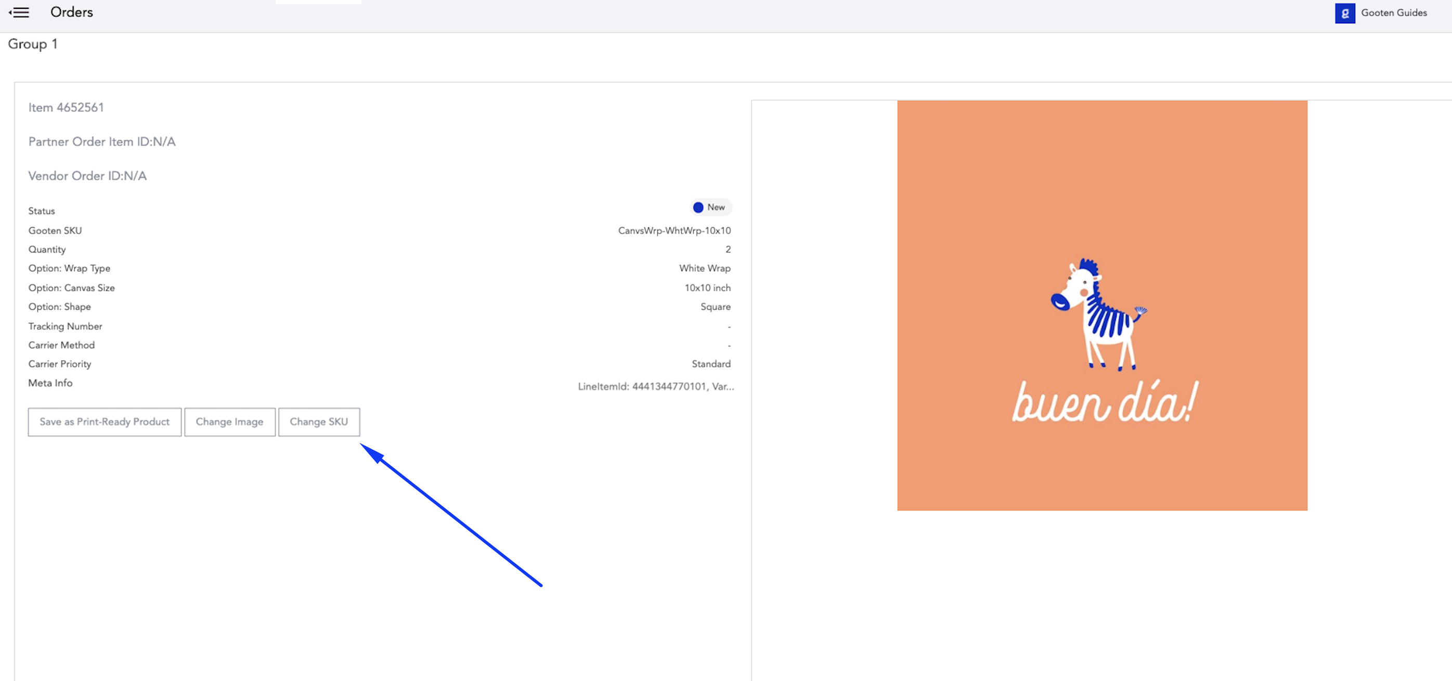The width and height of the screenshot is (1452, 681).
Task: Select the Orders page title
Action: (72, 12)
